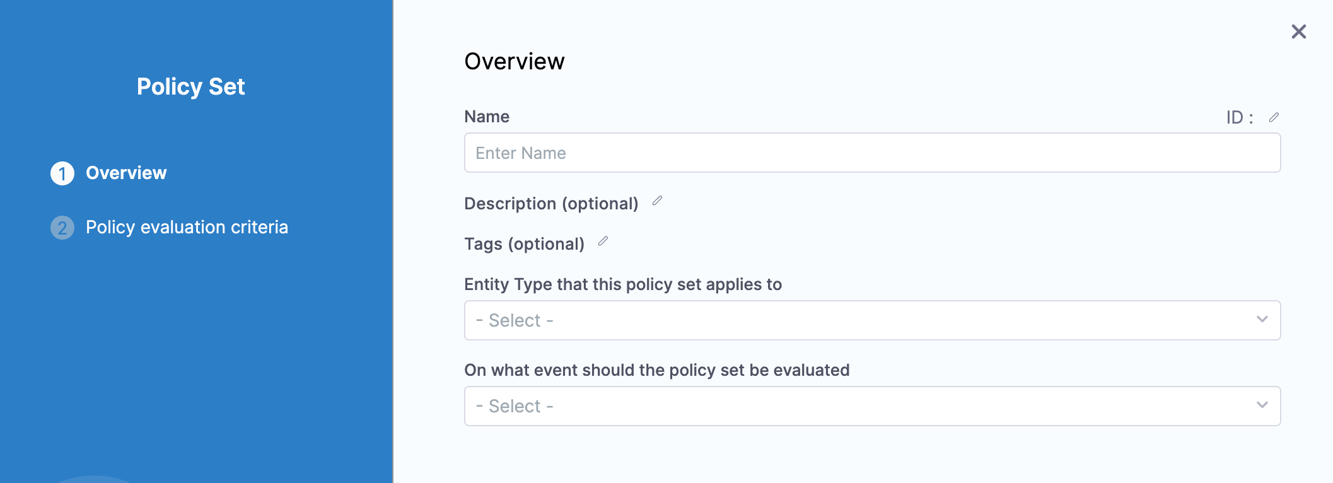Click the pencil icon beside Tags
The width and height of the screenshot is (1333, 483).
point(603,241)
